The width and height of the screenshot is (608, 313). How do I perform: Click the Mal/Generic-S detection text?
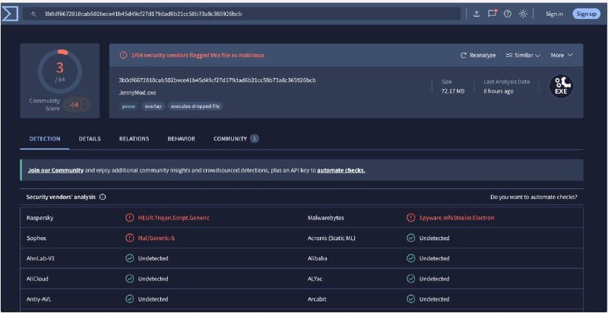pyautogui.click(x=157, y=238)
